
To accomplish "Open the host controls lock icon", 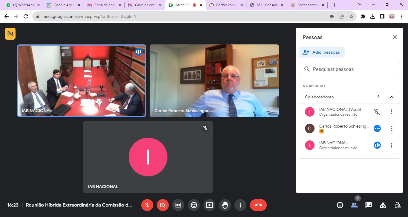I will click(397, 205).
